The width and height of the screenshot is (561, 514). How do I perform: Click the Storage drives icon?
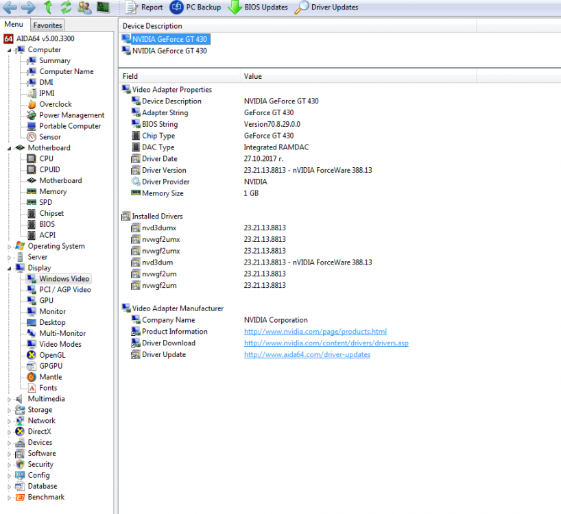point(20,410)
